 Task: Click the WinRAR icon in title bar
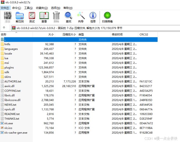coord(2,2)
